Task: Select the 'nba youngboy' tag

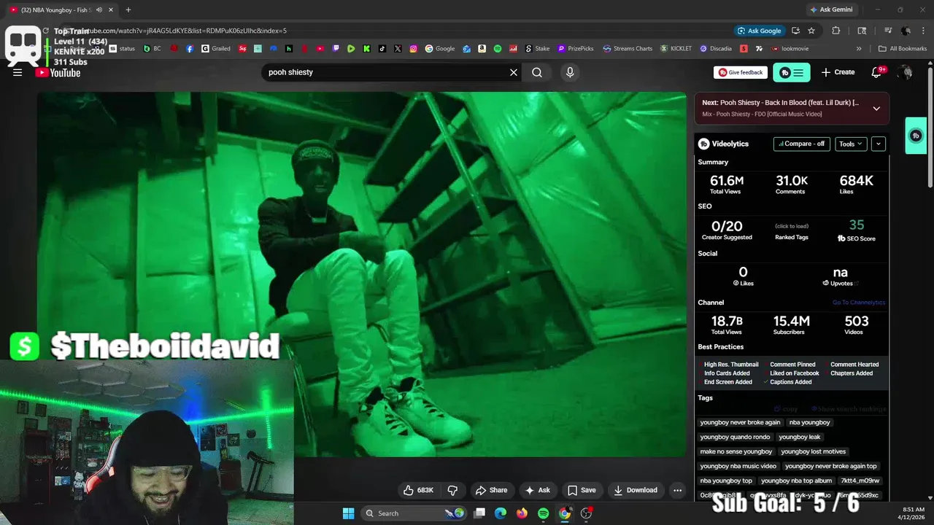Action: tap(809, 422)
